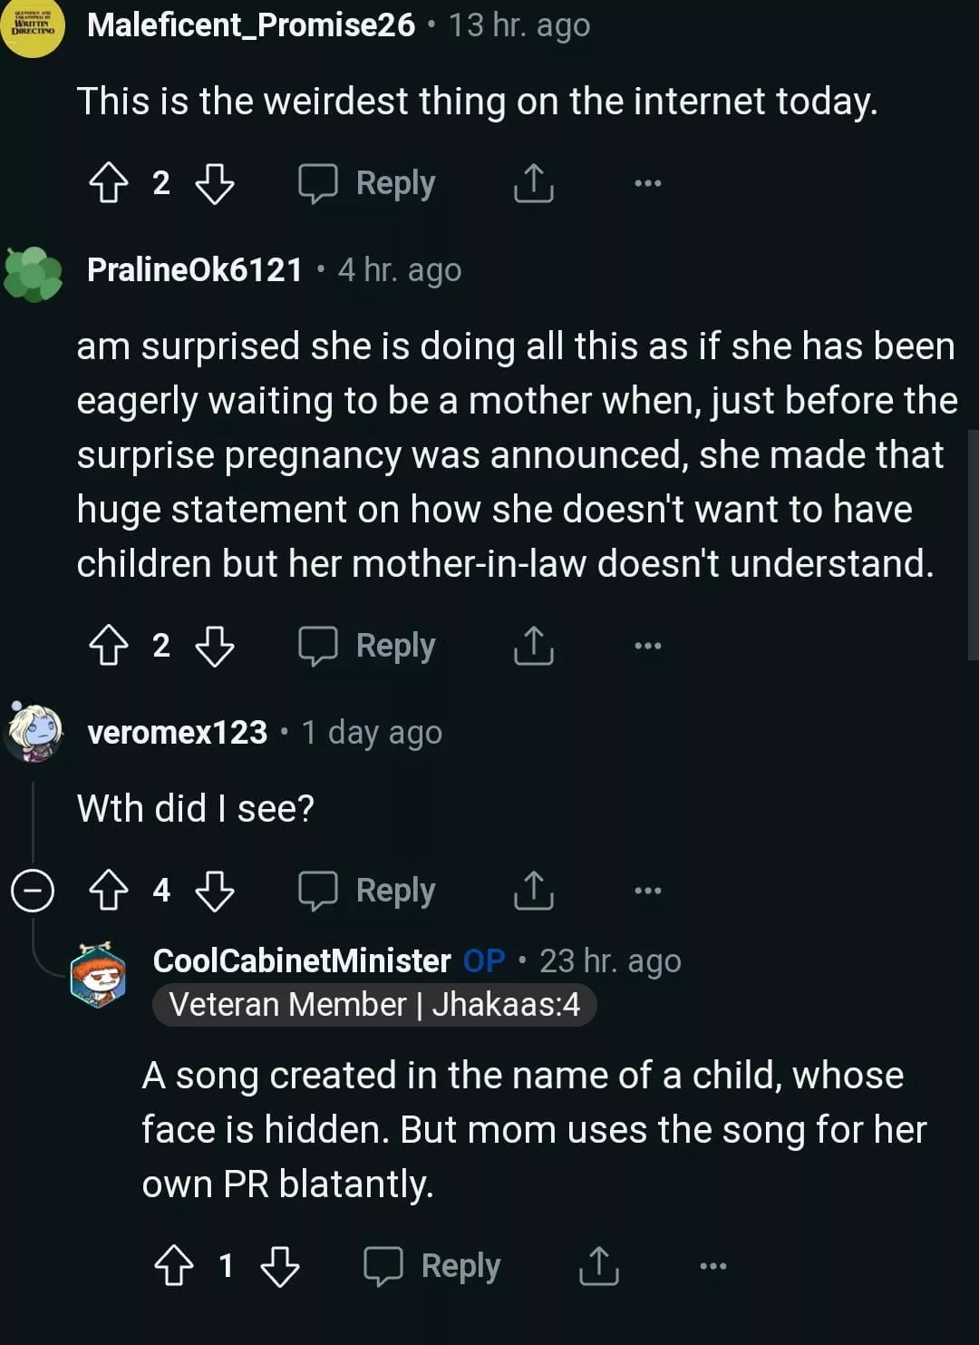Upvote CoolCabinetMinister's reply
Image resolution: width=979 pixels, height=1345 pixels.
[x=174, y=1266]
